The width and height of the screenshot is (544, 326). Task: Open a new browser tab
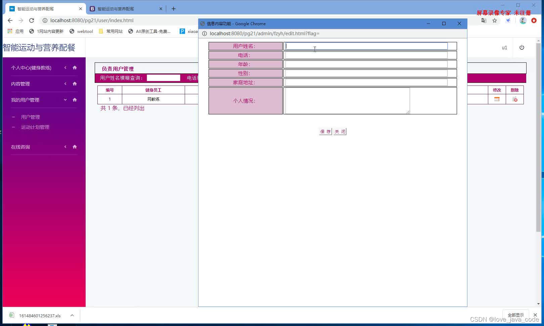174,9
